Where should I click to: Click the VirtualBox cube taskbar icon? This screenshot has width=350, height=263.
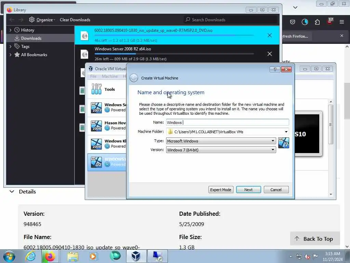tap(136, 256)
